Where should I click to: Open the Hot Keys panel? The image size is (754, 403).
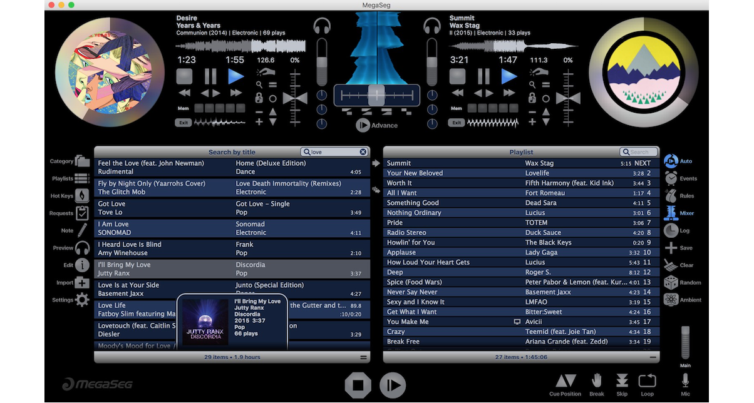coord(82,196)
